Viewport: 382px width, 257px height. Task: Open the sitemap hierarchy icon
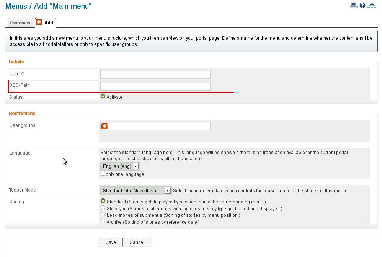point(372,5)
